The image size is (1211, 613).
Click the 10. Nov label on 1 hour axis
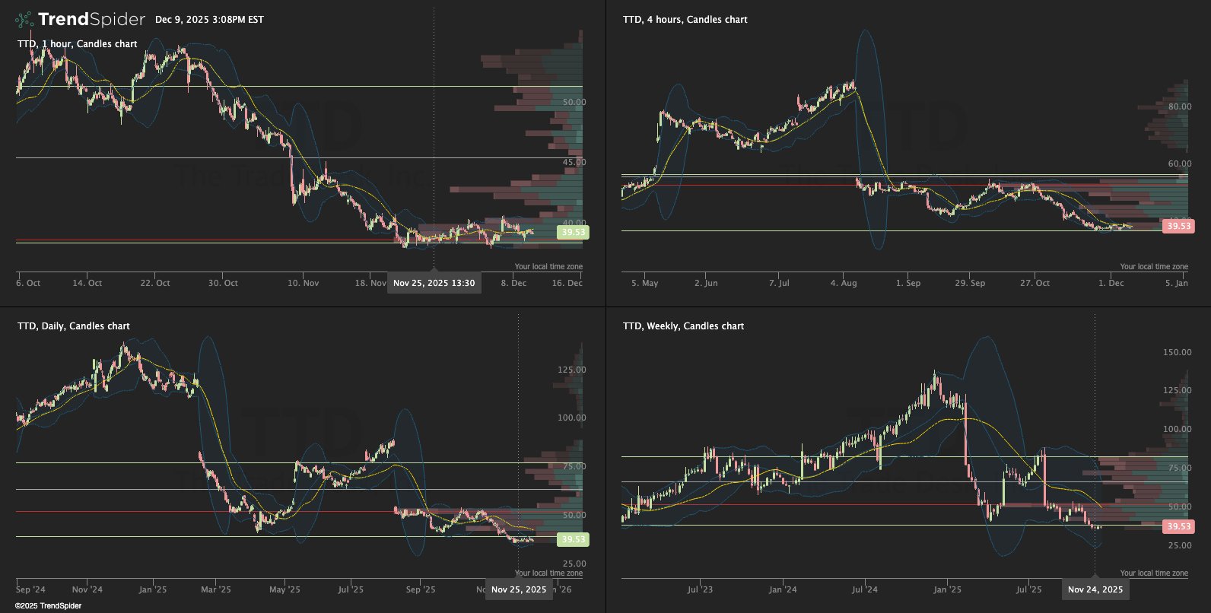tap(303, 283)
